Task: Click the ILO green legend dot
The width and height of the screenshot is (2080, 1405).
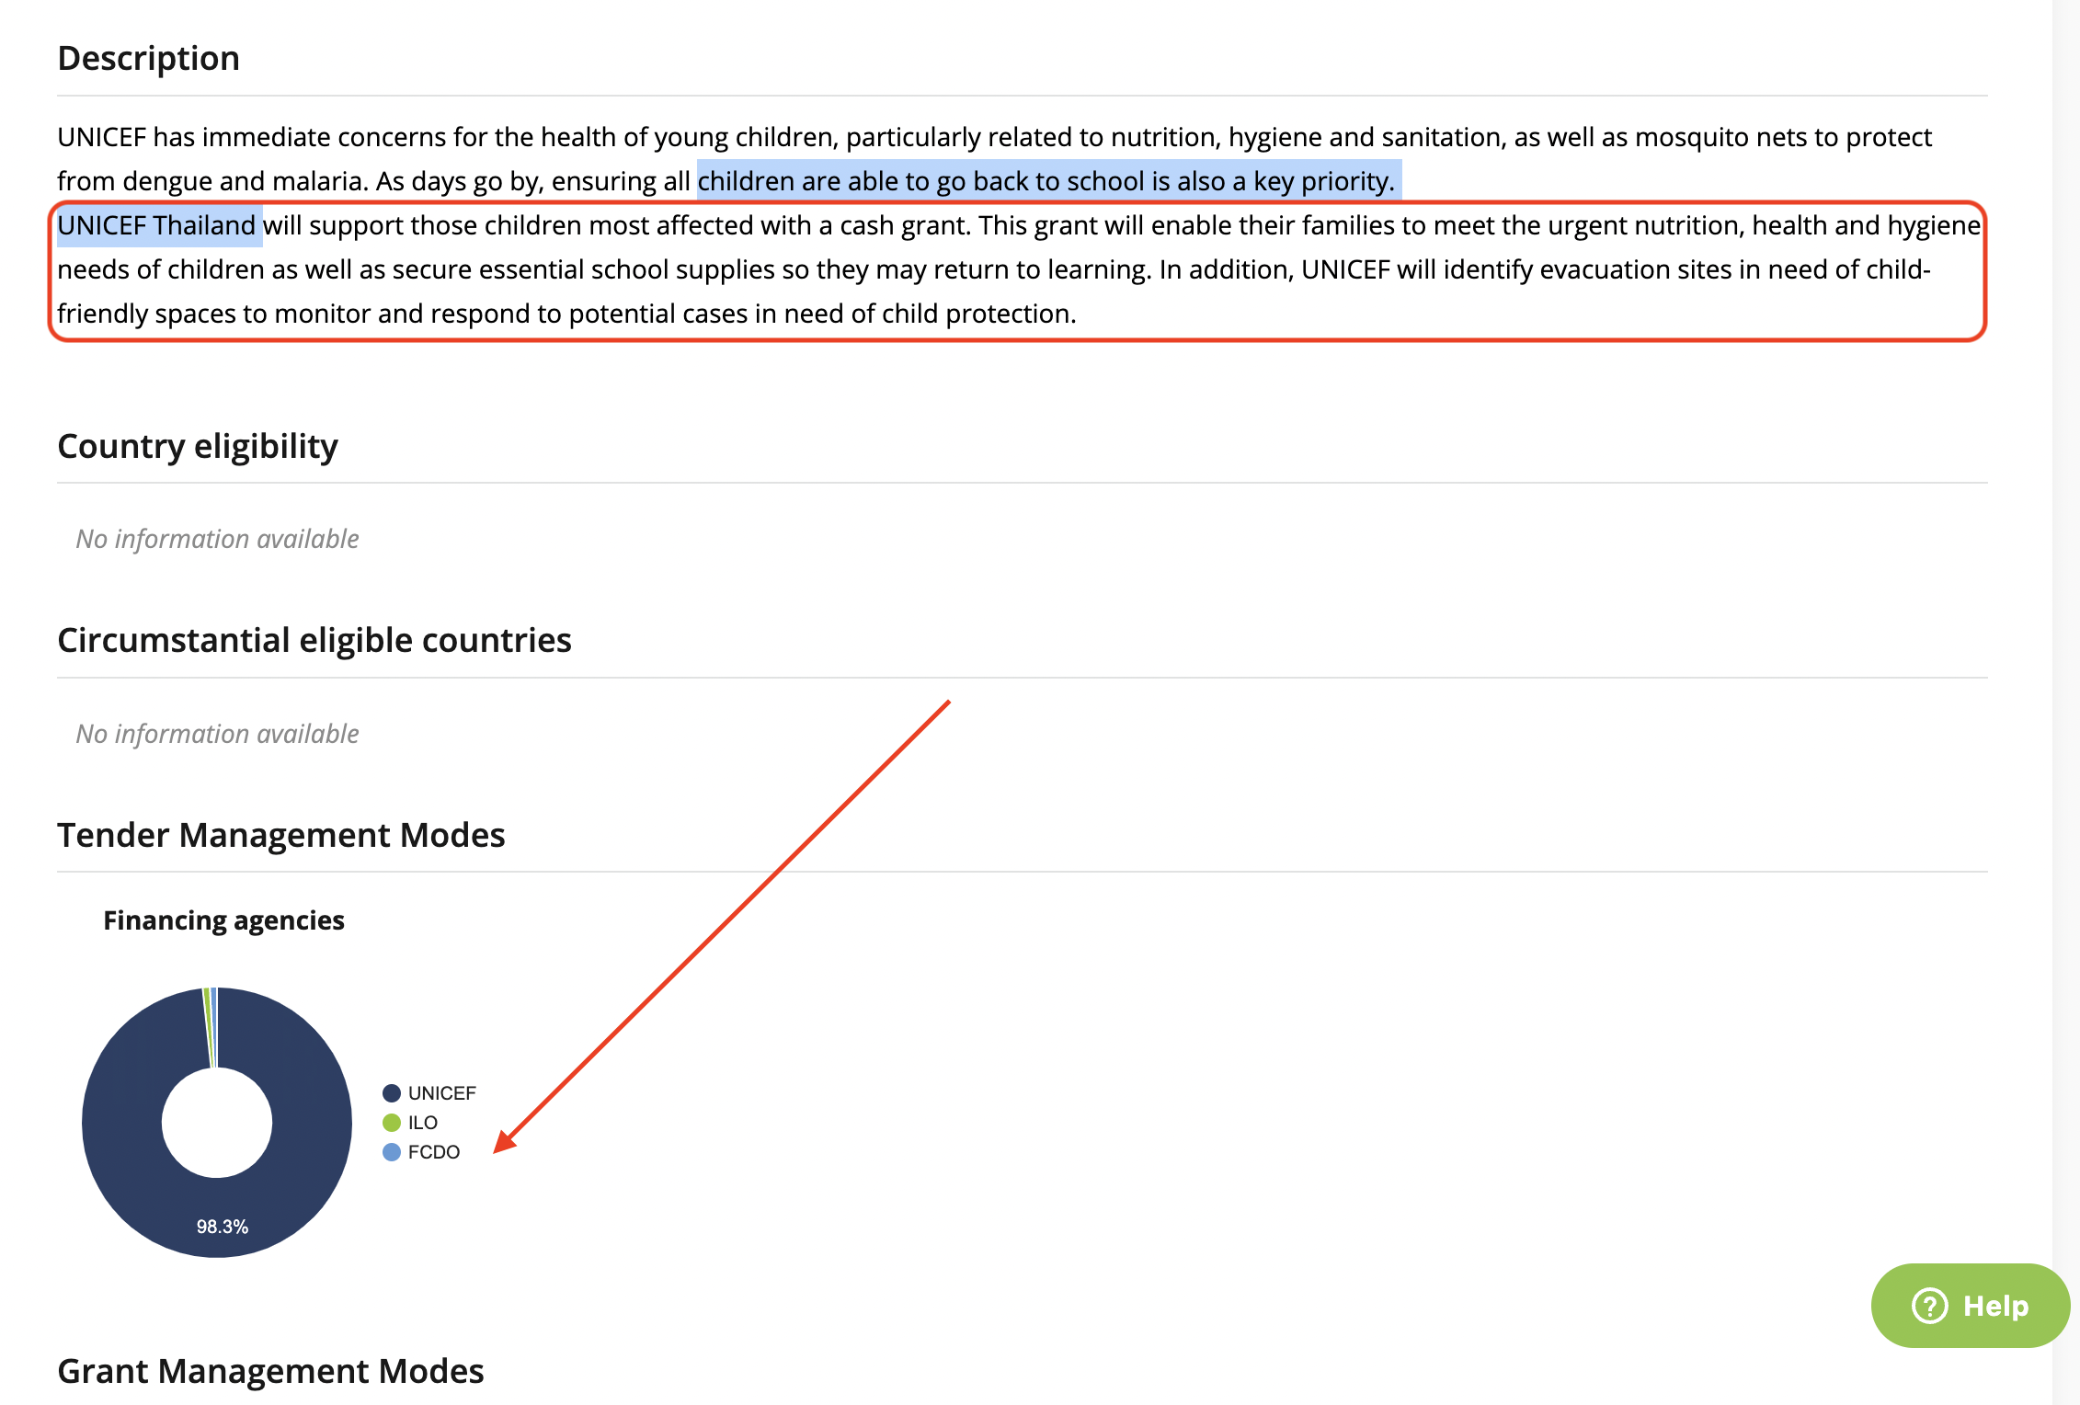Action: (392, 1122)
